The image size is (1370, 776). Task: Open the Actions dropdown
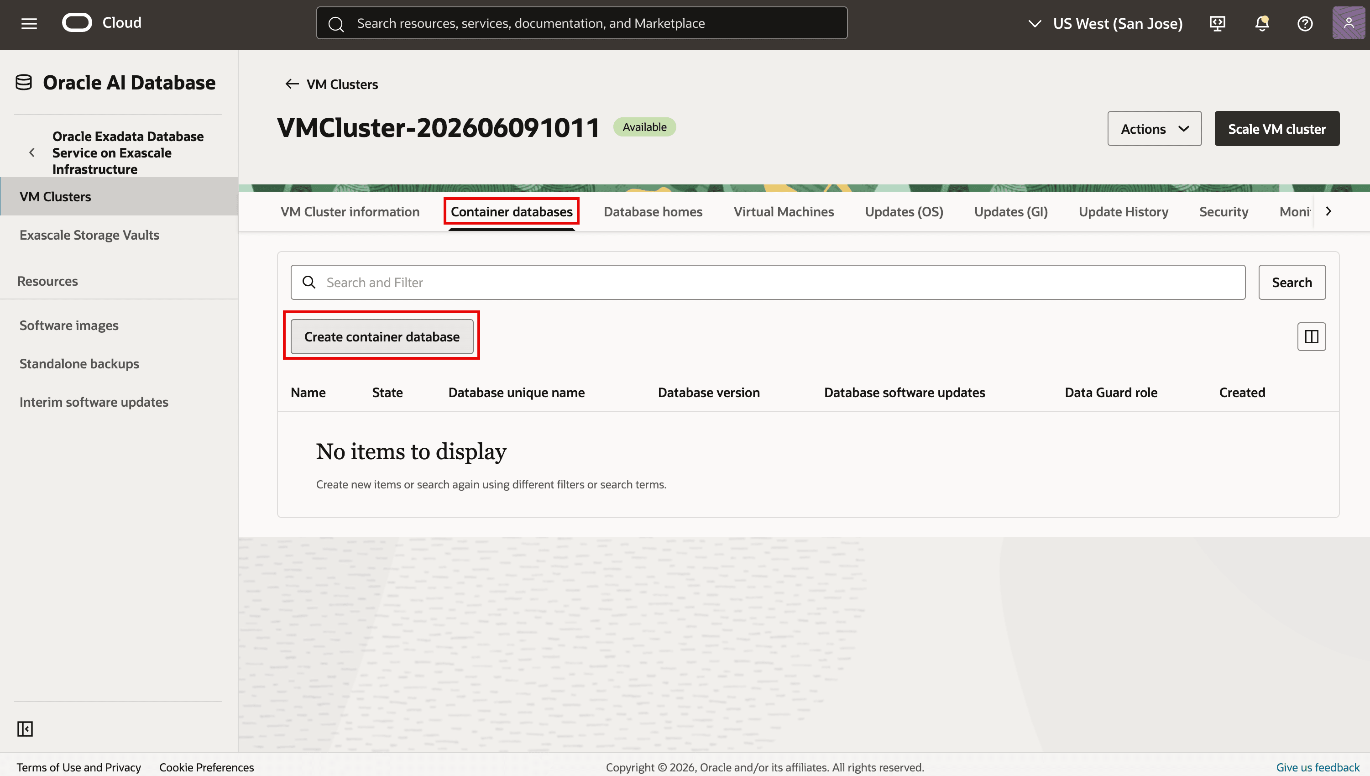[1154, 128]
